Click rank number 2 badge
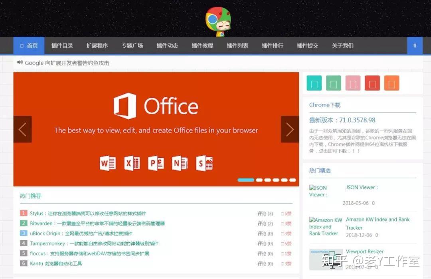The height and width of the screenshot is (279, 431). pyautogui.click(x=24, y=223)
